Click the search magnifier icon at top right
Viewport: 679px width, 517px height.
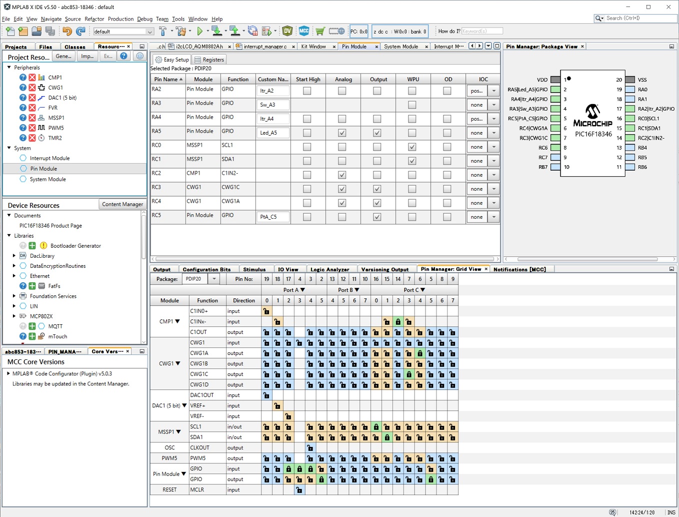click(x=598, y=19)
